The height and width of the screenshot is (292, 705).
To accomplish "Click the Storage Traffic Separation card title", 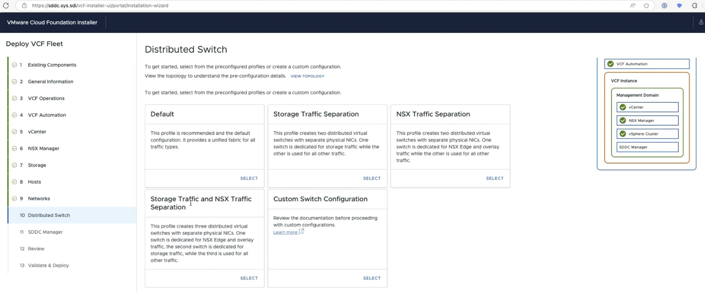I will pyautogui.click(x=316, y=114).
